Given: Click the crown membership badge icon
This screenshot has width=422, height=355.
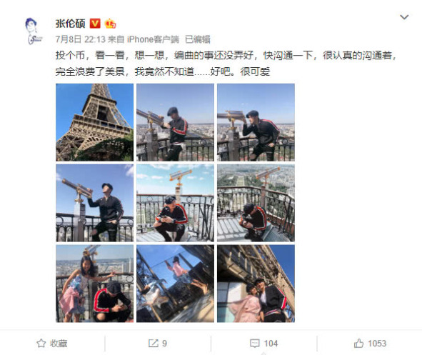Looking at the screenshot, I should 111,24.
